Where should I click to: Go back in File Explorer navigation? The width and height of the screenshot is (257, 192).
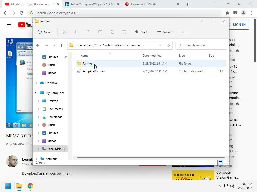click(x=38, y=45)
